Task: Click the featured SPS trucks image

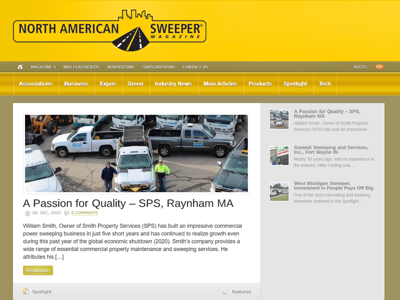Action: point(136,153)
